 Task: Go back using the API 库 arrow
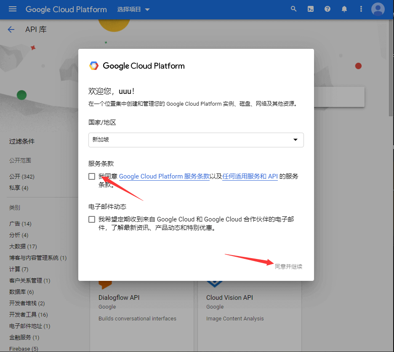coord(11,29)
